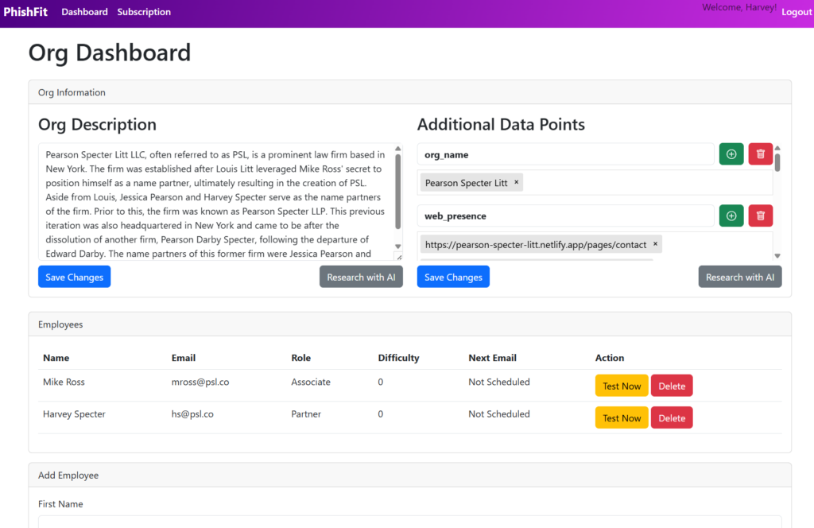Open the Subscription nav item
This screenshot has height=528, width=814.
tap(144, 12)
